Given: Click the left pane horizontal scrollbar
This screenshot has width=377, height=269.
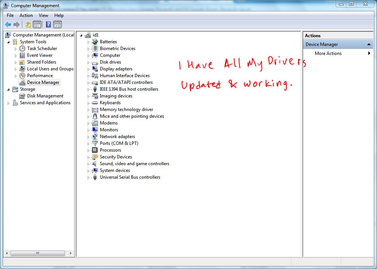Looking at the screenshot, I should click(x=37, y=254).
